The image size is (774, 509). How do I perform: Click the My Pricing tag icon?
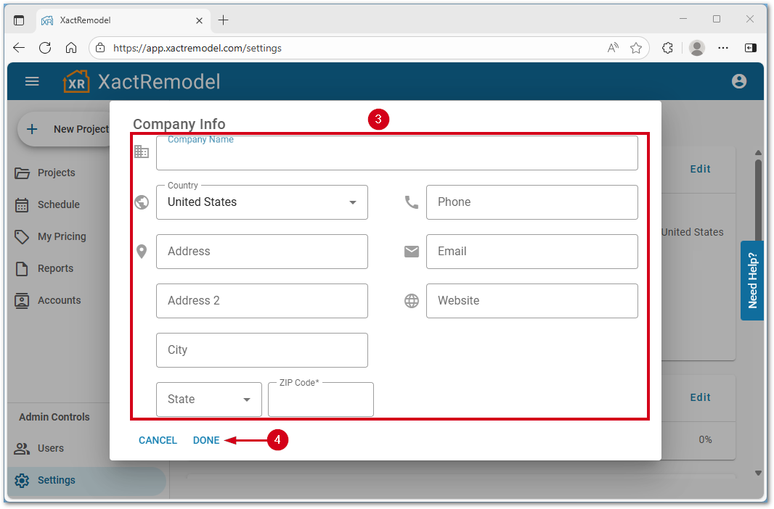23,236
